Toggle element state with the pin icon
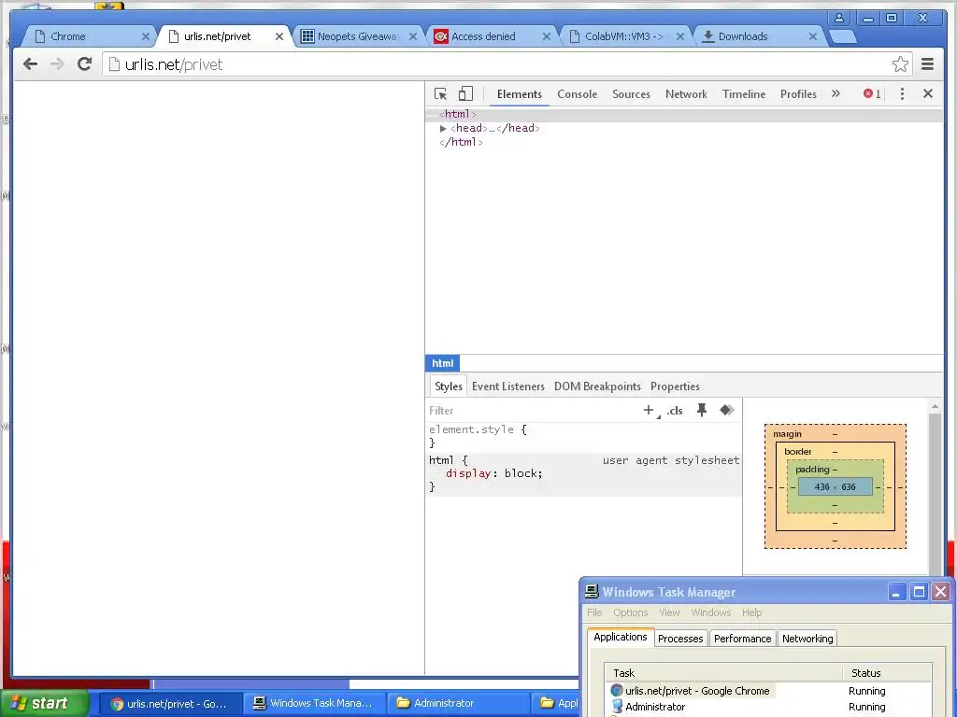This screenshot has height=717, width=957. (x=702, y=411)
